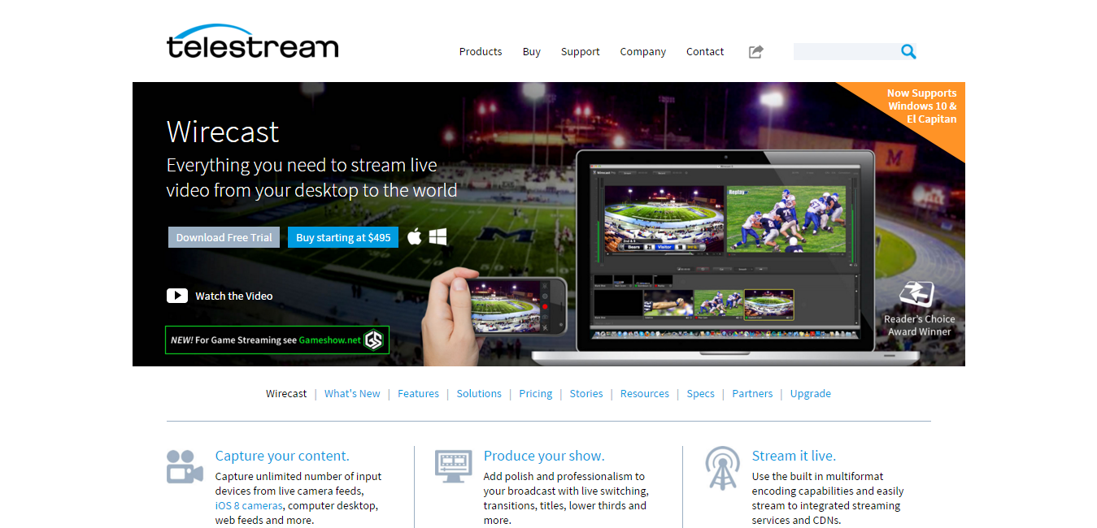Viewport: 1097px width, 528px height.
Task: Select the Wirecast sub-navigation tab
Action: (286, 393)
